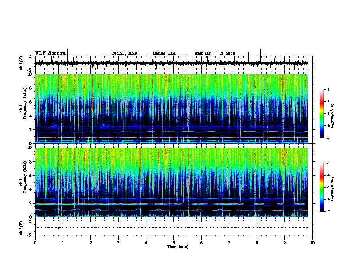Select the 'Dec. 27, 2020' date label
The width and height of the screenshot is (352, 272).
point(124,53)
